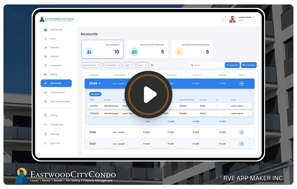Screen dimensions: 297x189
Task: Open the Bank filter dropdown
Action: [x=143, y=65]
